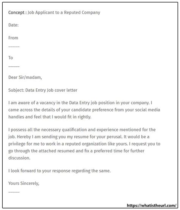
Task: Click the Dear Sir/madam greeting
Action: click(25, 77)
